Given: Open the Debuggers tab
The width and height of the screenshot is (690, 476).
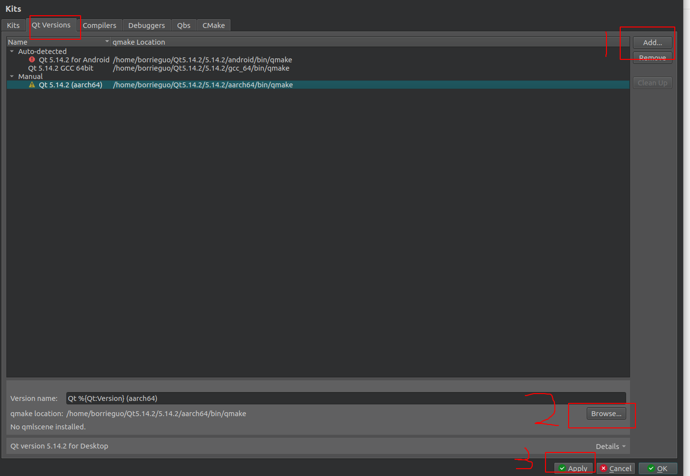Looking at the screenshot, I should pos(146,25).
